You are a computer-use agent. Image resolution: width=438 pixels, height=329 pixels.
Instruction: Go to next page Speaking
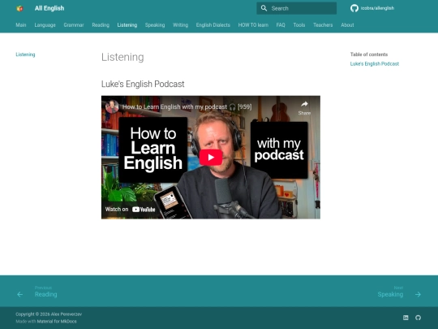390,294
